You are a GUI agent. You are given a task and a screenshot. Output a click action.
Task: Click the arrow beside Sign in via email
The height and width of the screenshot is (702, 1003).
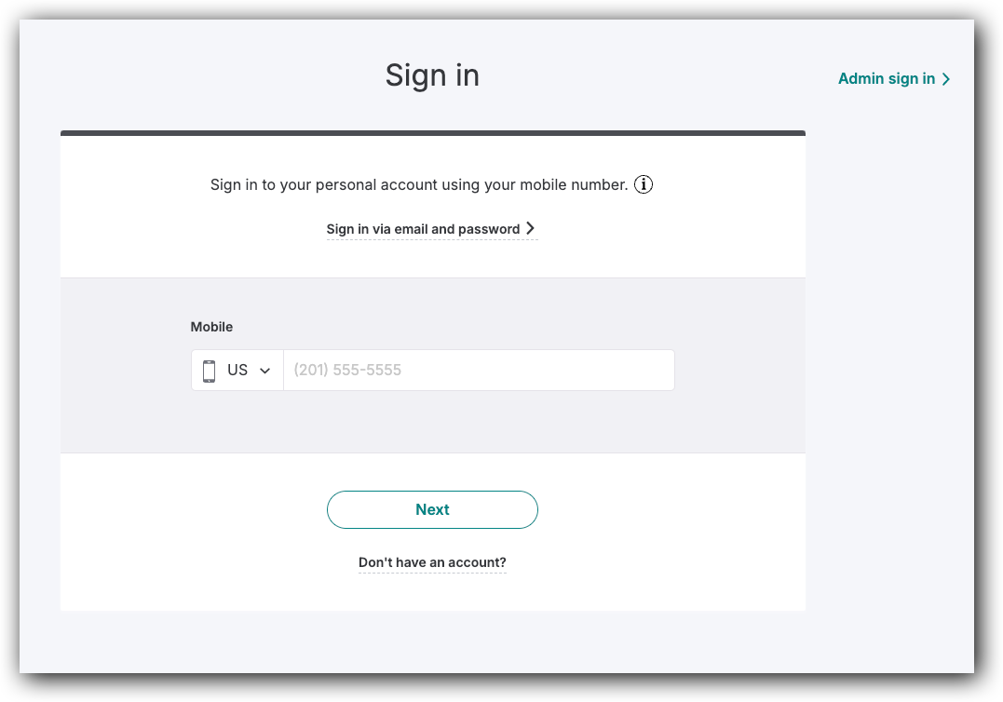(530, 228)
